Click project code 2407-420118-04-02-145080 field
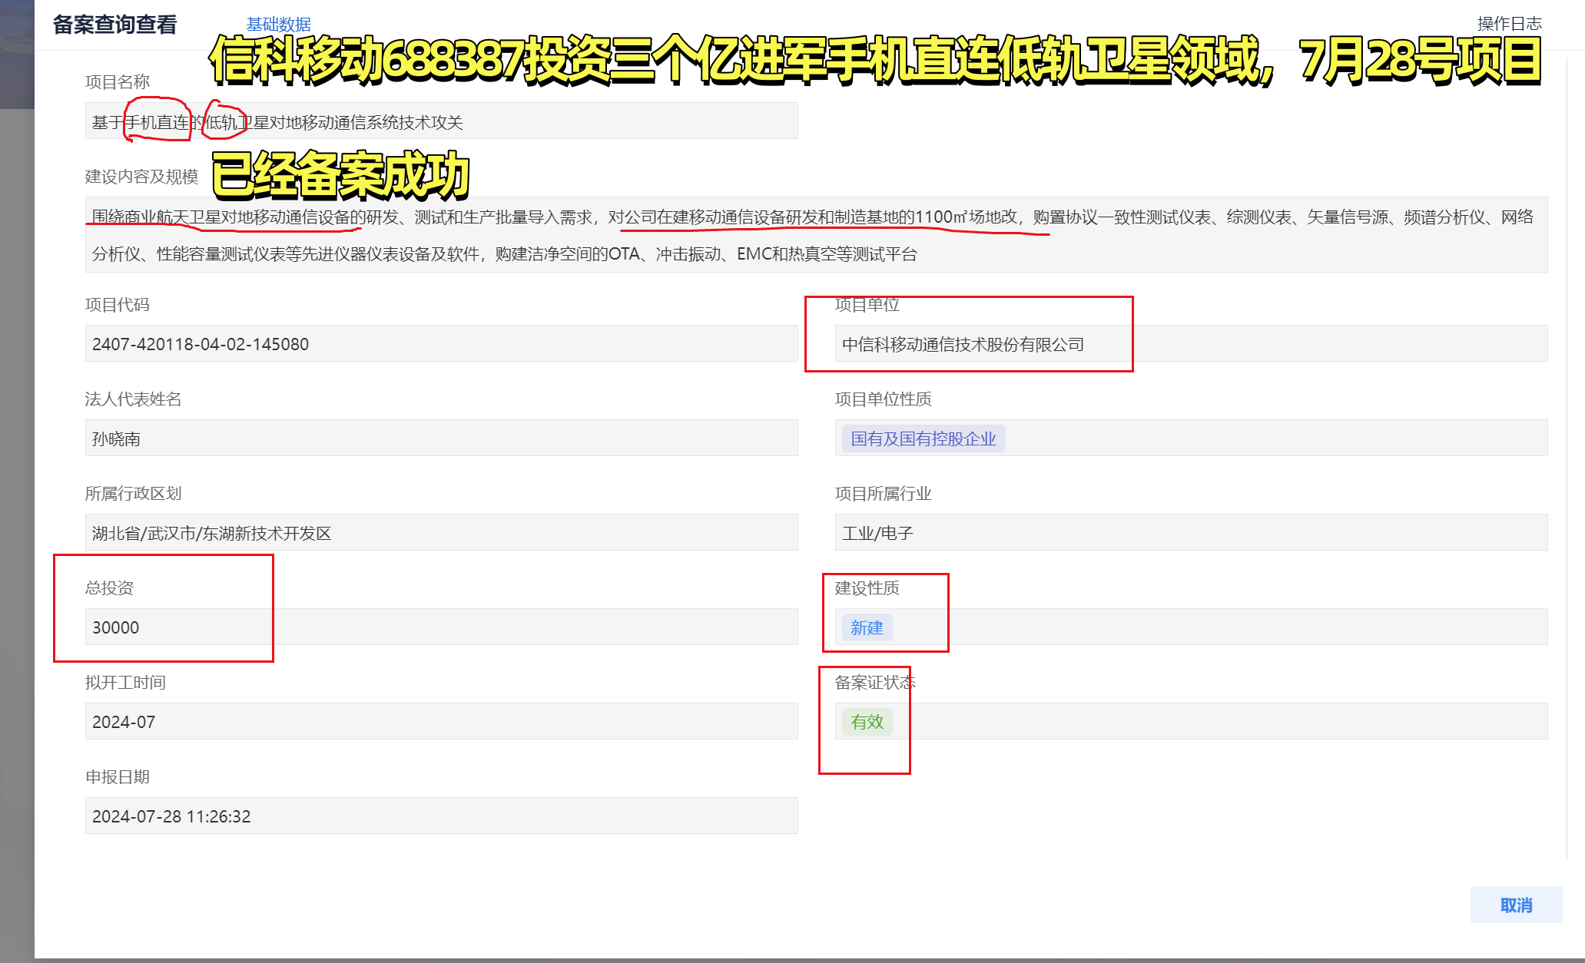Viewport: 1585px width, 963px height. click(x=441, y=343)
